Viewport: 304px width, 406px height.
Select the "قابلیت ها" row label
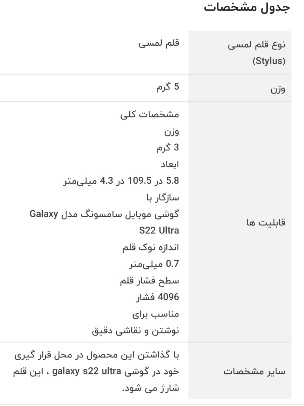pyautogui.click(x=266, y=222)
